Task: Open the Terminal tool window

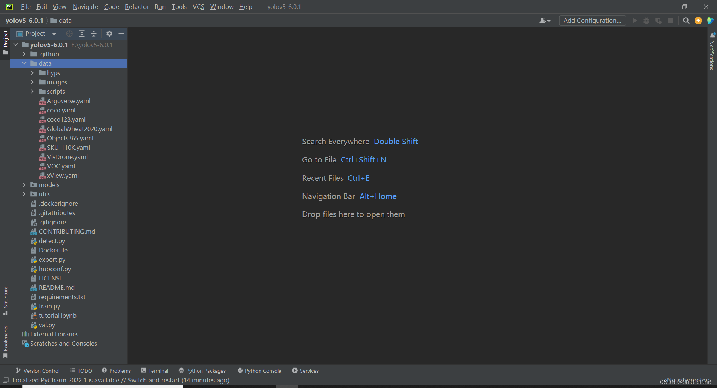Action: coord(155,371)
